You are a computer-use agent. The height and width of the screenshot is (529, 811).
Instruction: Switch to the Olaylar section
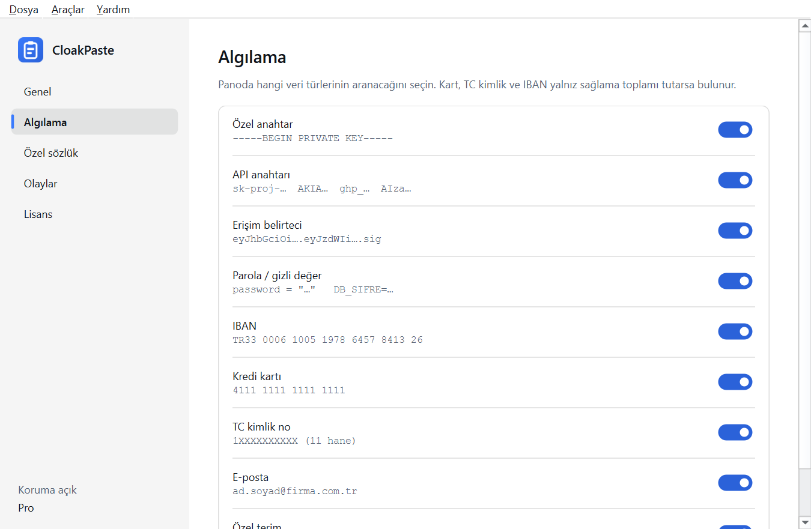click(95, 183)
